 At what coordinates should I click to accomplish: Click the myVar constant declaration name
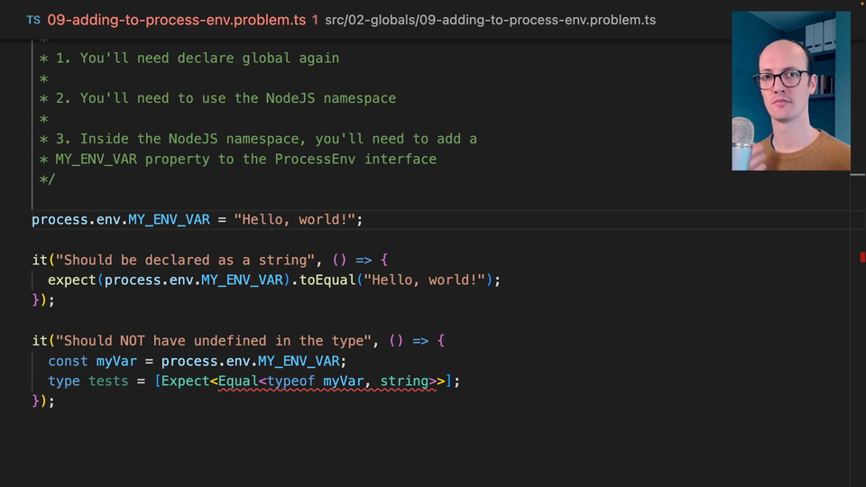(117, 362)
